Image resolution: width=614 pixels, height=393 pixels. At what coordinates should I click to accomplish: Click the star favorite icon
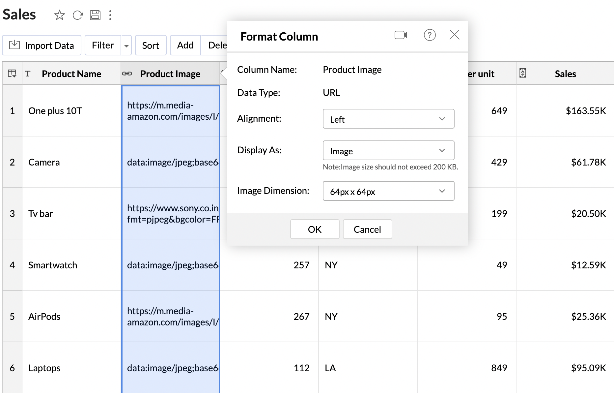(59, 15)
